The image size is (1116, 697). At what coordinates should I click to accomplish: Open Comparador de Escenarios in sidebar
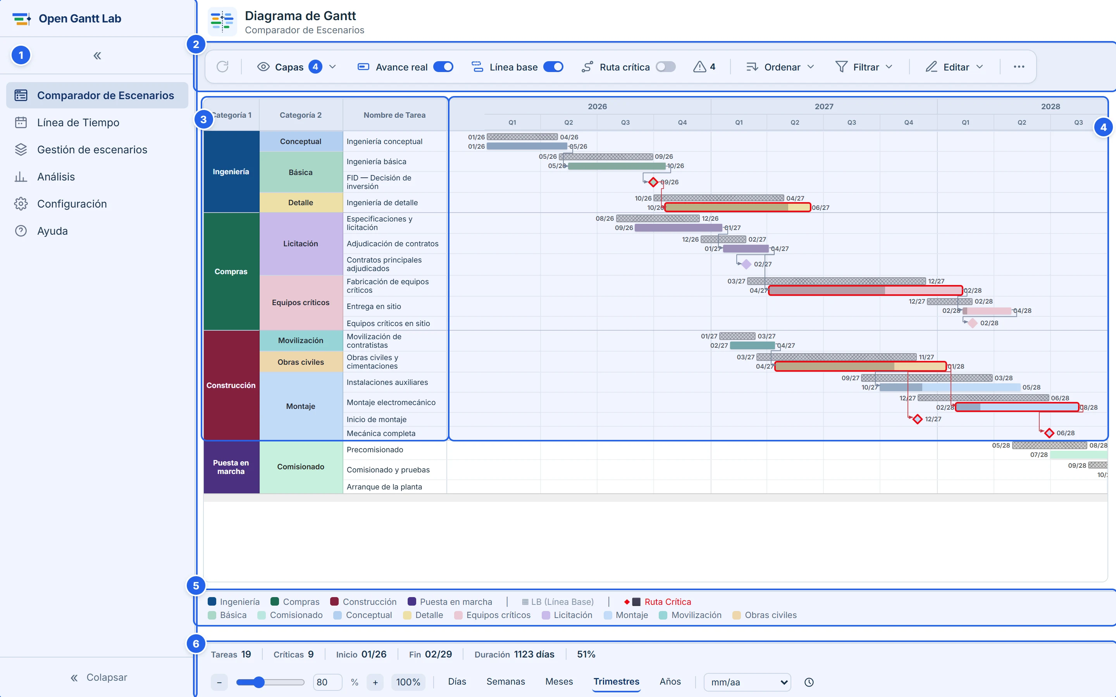[97, 95]
